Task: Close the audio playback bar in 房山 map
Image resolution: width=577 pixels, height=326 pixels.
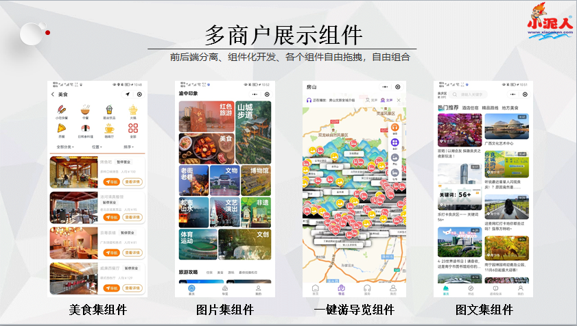Action: pos(399,100)
